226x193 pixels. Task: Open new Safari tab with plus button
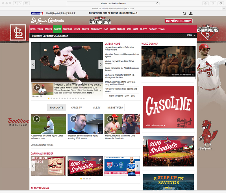point(224,8)
